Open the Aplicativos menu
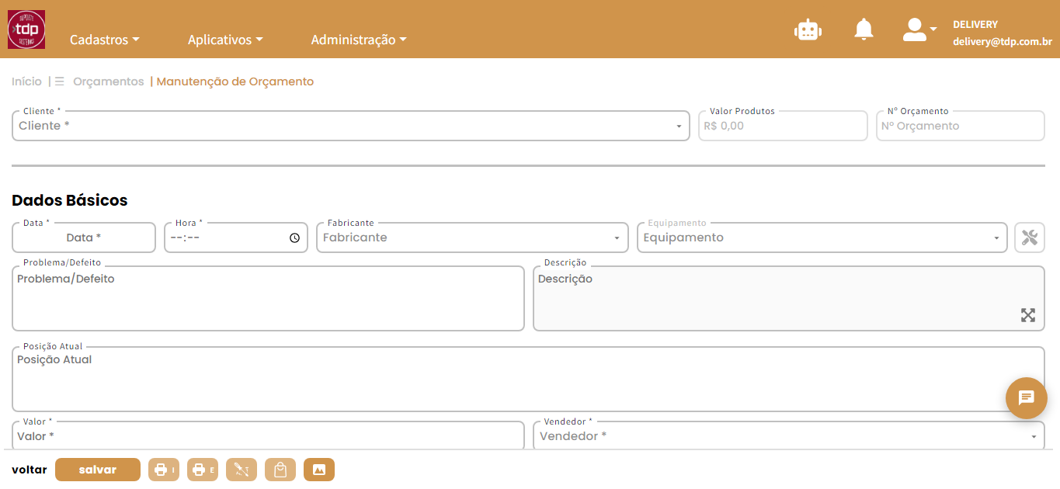This screenshot has width=1060, height=489. click(x=225, y=40)
